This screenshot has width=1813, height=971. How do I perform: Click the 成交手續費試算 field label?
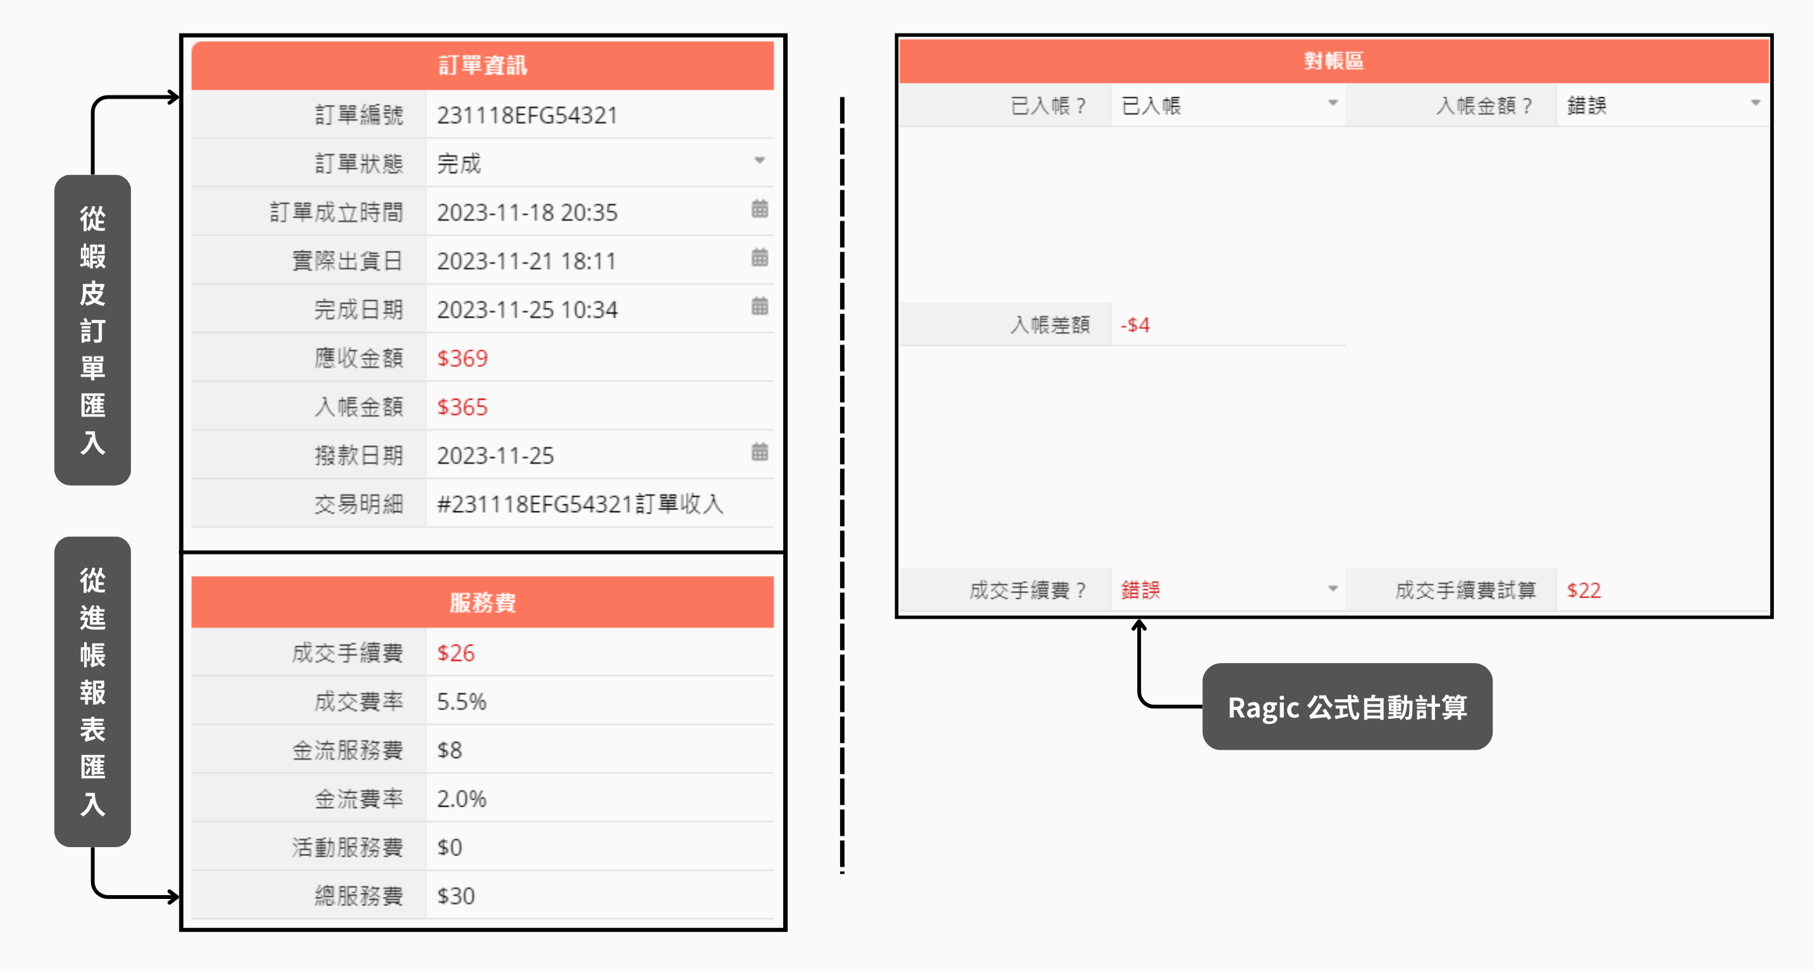(x=1465, y=590)
